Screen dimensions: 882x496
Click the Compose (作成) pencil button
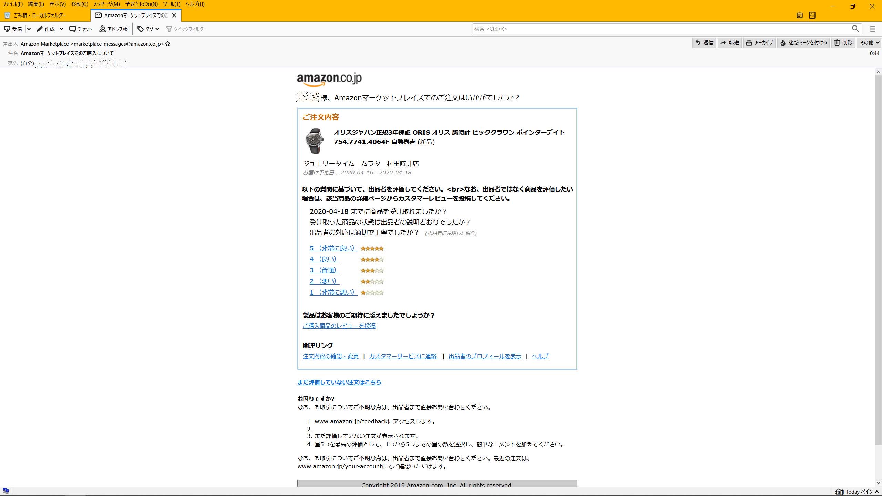(46, 29)
